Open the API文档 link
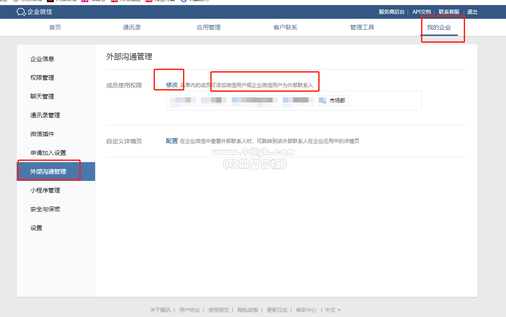 click(x=422, y=12)
